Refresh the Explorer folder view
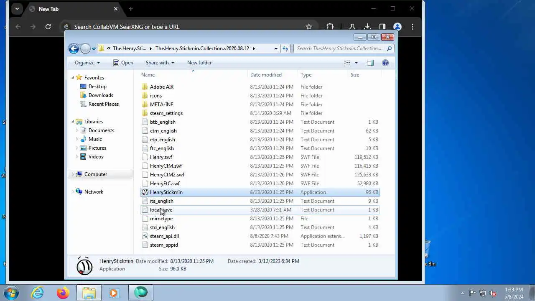Screen dimensions: 535x301 pos(285,48)
